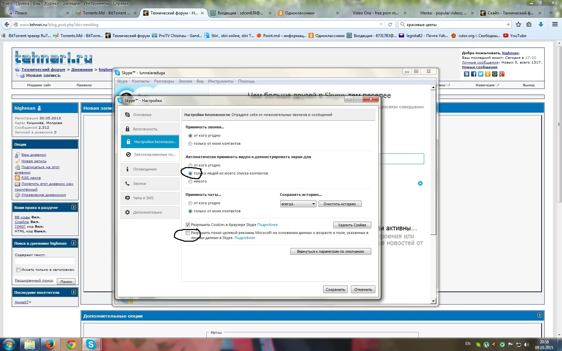
Task: Select auto-accept video from anyone
Action: click(190, 165)
